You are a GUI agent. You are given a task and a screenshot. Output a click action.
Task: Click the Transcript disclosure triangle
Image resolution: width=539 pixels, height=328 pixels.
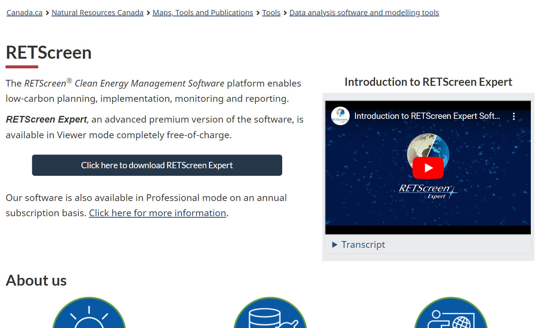334,244
